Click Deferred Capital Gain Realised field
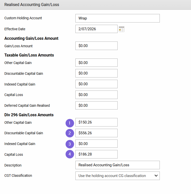Image resolution: width=191 pixels, height=194 pixels. point(96,105)
